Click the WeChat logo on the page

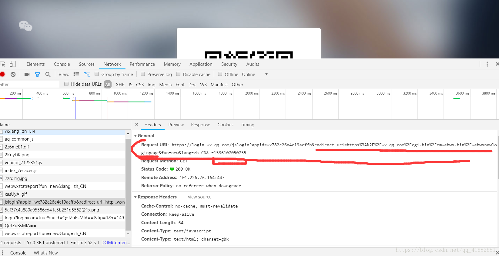(x=25, y=26)
